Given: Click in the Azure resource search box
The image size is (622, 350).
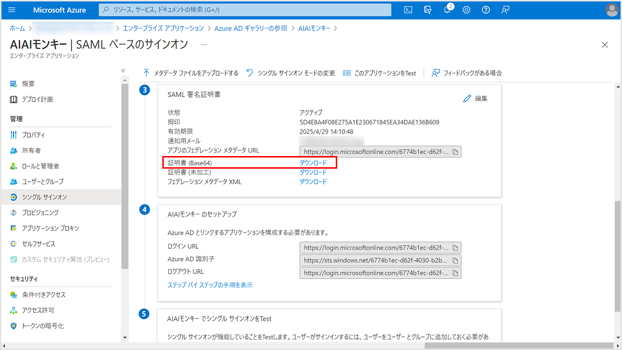Looking at the screenshot, I should pyautogui.click(x=245, y=10).
